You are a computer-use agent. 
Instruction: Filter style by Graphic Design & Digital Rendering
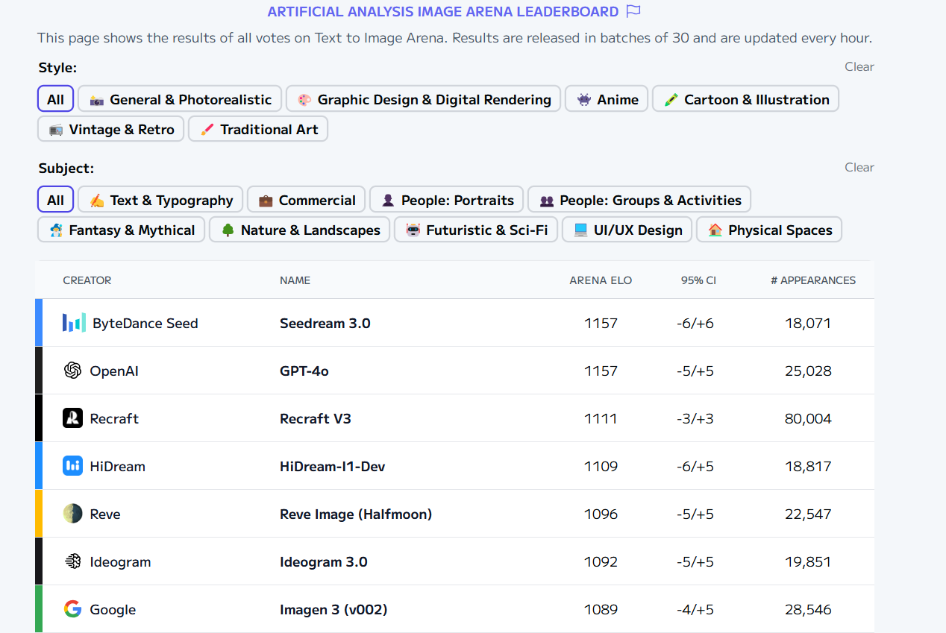pyautogui.click(x=423, y=99)
